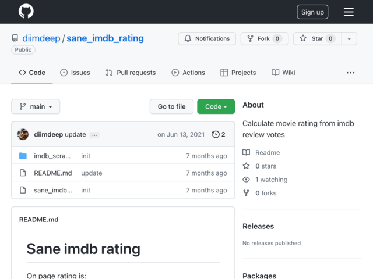Expand commit details via ellipsis button

(x=94, y=135)
